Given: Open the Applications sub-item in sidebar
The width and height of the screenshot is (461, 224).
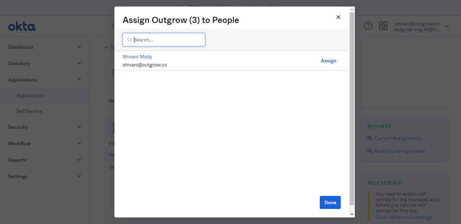Looking at the screenshot, I should (x=30, y=96).
